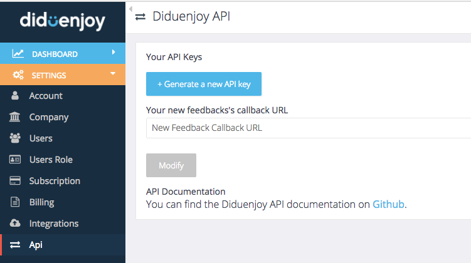The width and height of the screenshot is (471, 263).
Task: Click the Integrations cloud upload icon
Action: (15, 223)
